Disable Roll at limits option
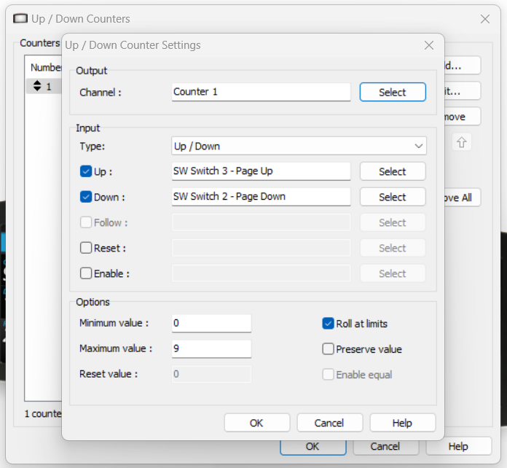 coord(328,324)
